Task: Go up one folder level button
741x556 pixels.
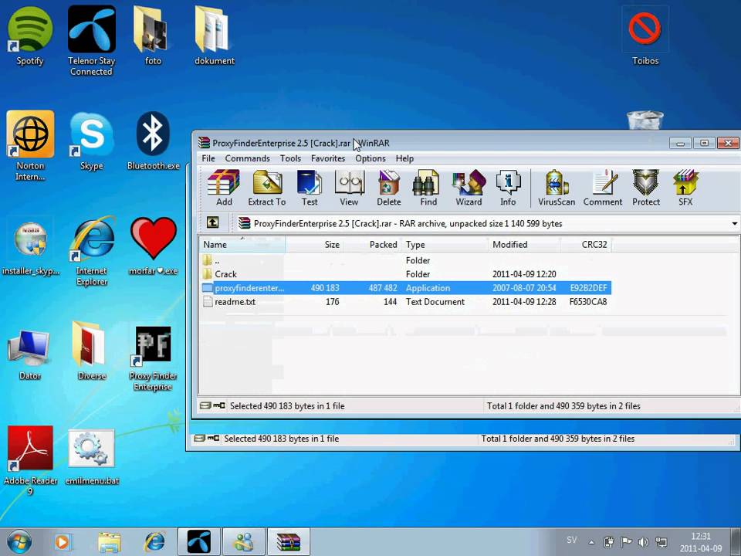Action: tap(213, 222)
